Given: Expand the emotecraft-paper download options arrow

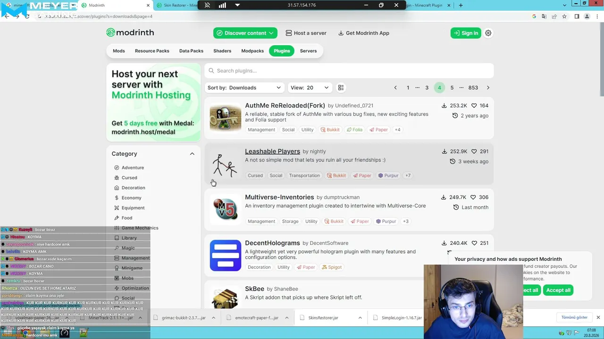Looking at the screenshot, I should point(286,318).
